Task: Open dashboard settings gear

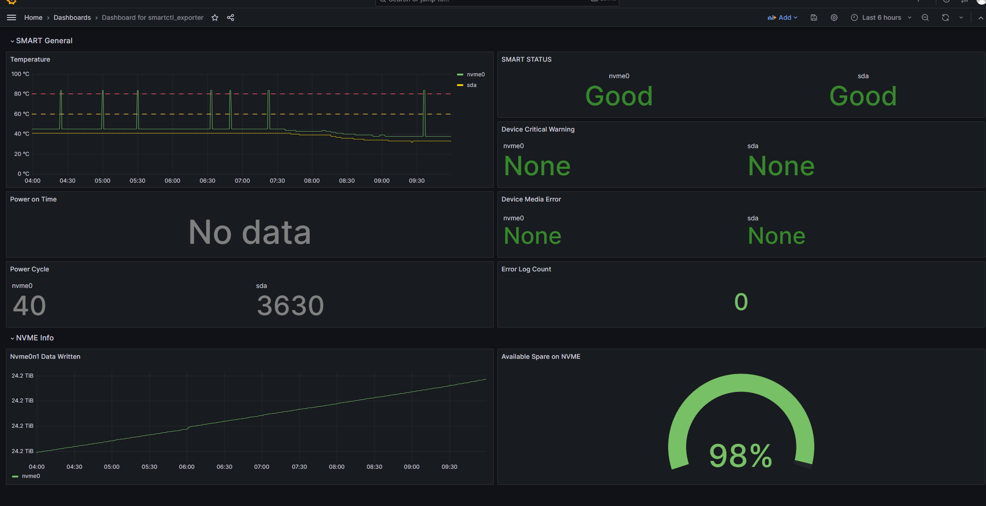Action: (834, 17)
